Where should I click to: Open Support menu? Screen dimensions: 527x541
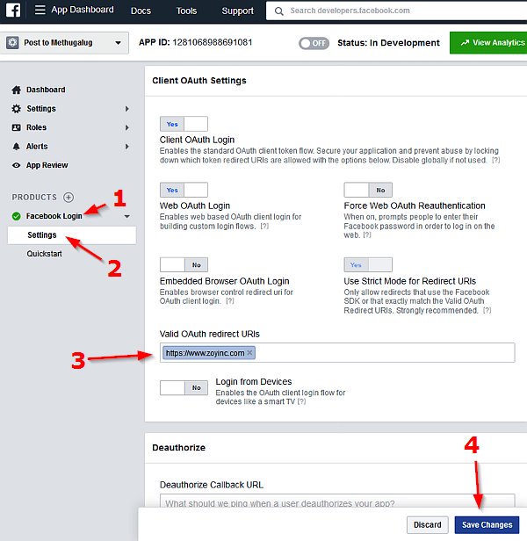[x=238, y=11]
